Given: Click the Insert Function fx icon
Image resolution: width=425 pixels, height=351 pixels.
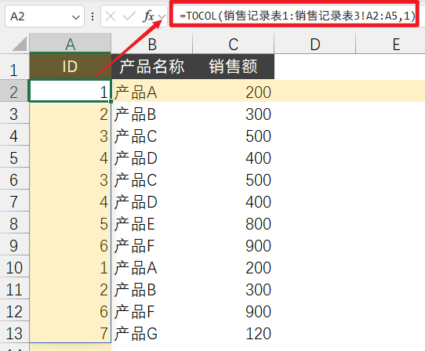Looking at the screenshot, I should pyautogui.click(x=148, y=16).
